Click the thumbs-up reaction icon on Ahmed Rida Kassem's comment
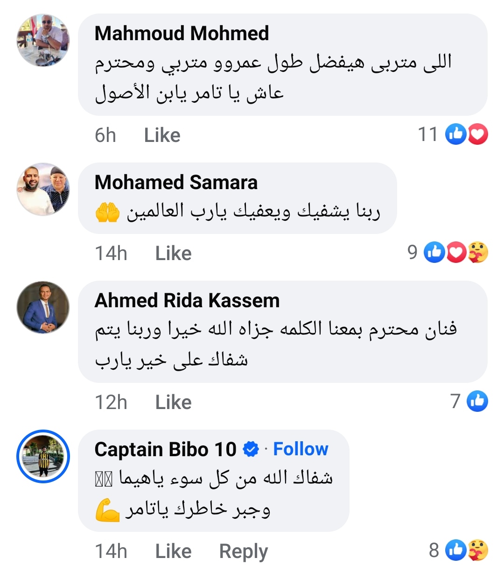 click(477, 402)
